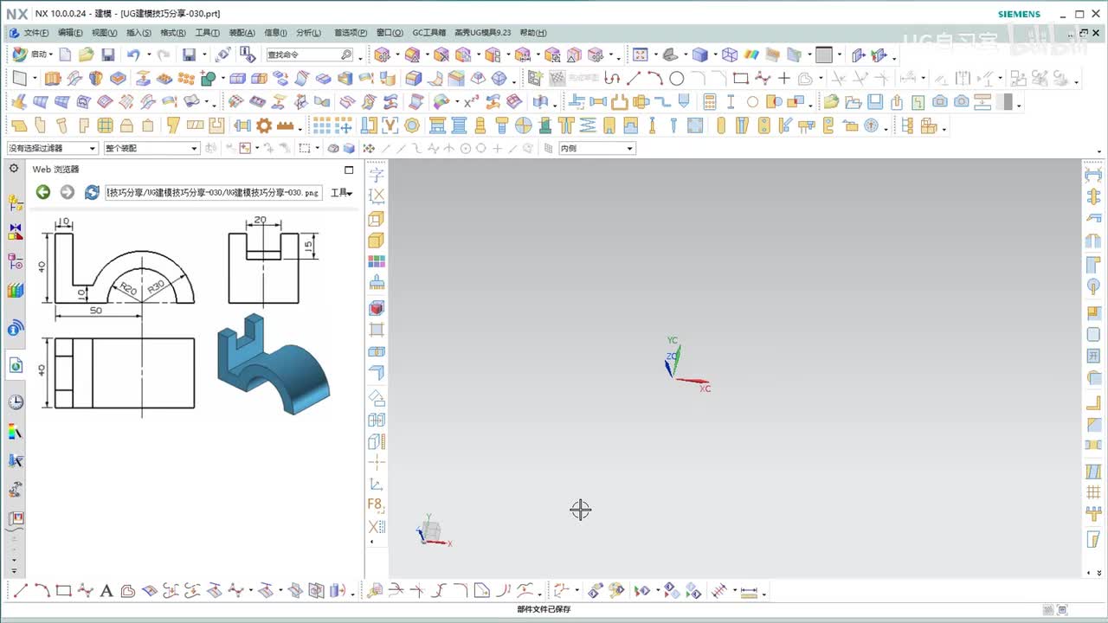The height and width of the screenshot is (623, 1108).
Task: Open the Web browser tab in resource bar
Action: pos(16,366)
